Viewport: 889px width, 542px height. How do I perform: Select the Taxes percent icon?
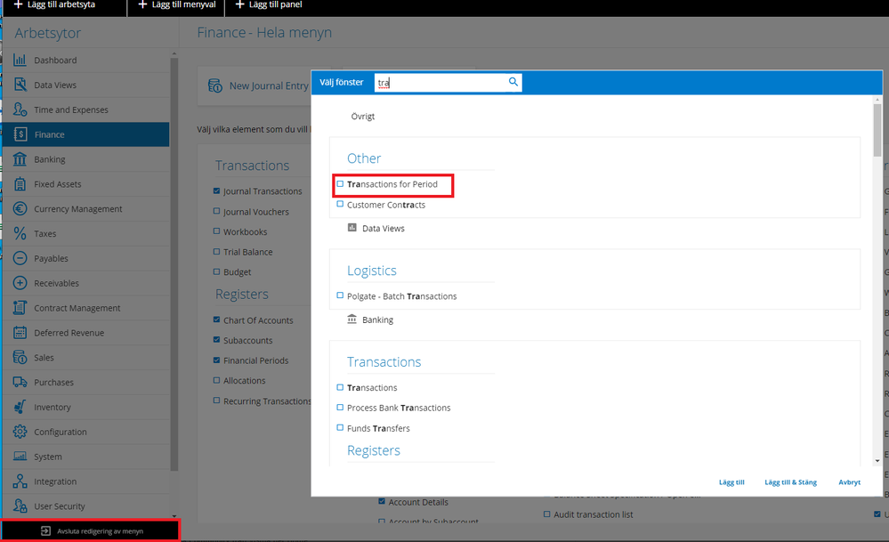coord(20,233)
